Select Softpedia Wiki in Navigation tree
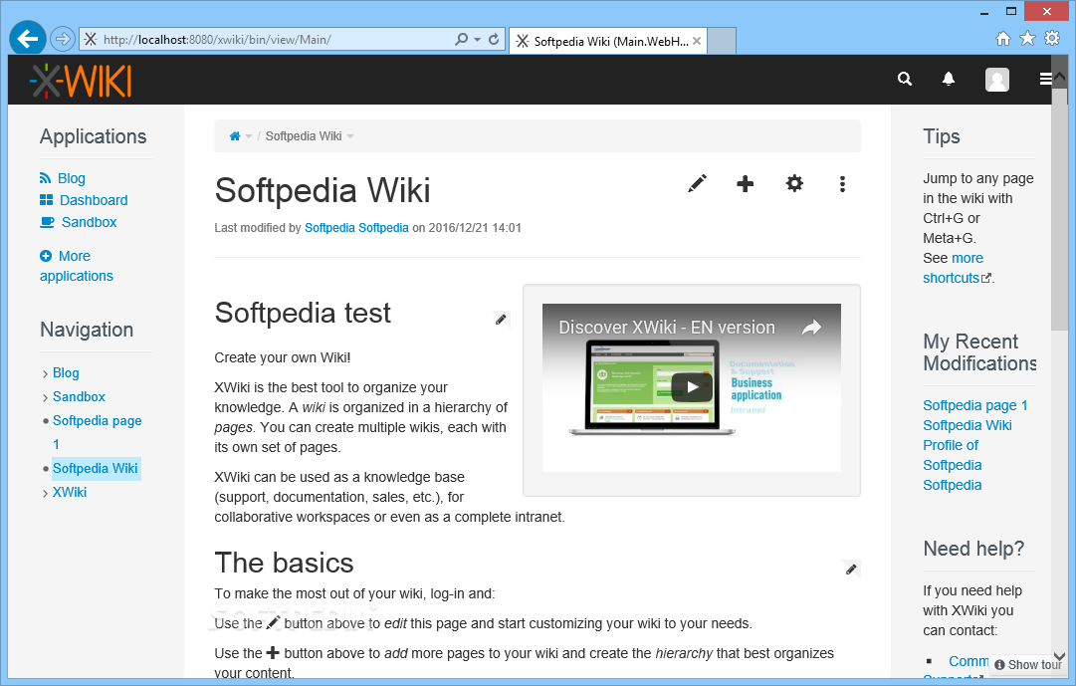 (x=96, y=468)
